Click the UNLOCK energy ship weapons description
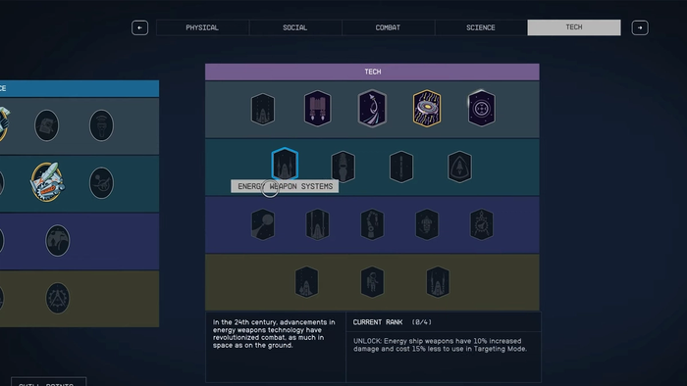The image size is (687, 386). pyautogui.click(x=441, y=345)
